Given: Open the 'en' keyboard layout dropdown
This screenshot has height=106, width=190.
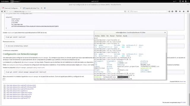Looking at the screenshot, I should click(175, 1).
